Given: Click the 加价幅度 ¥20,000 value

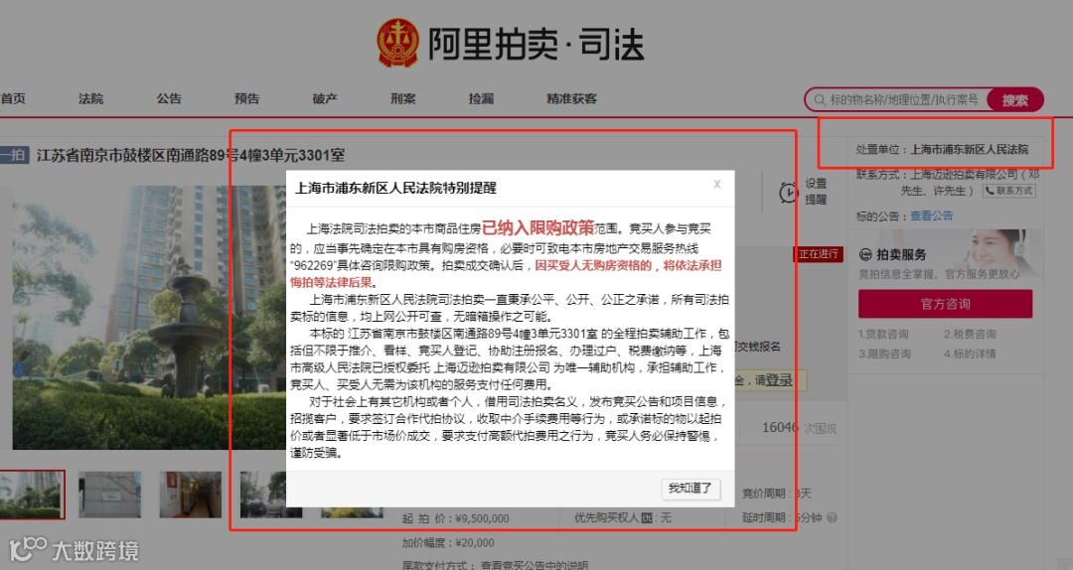Looking at the screenshot, I should [475, 542].
